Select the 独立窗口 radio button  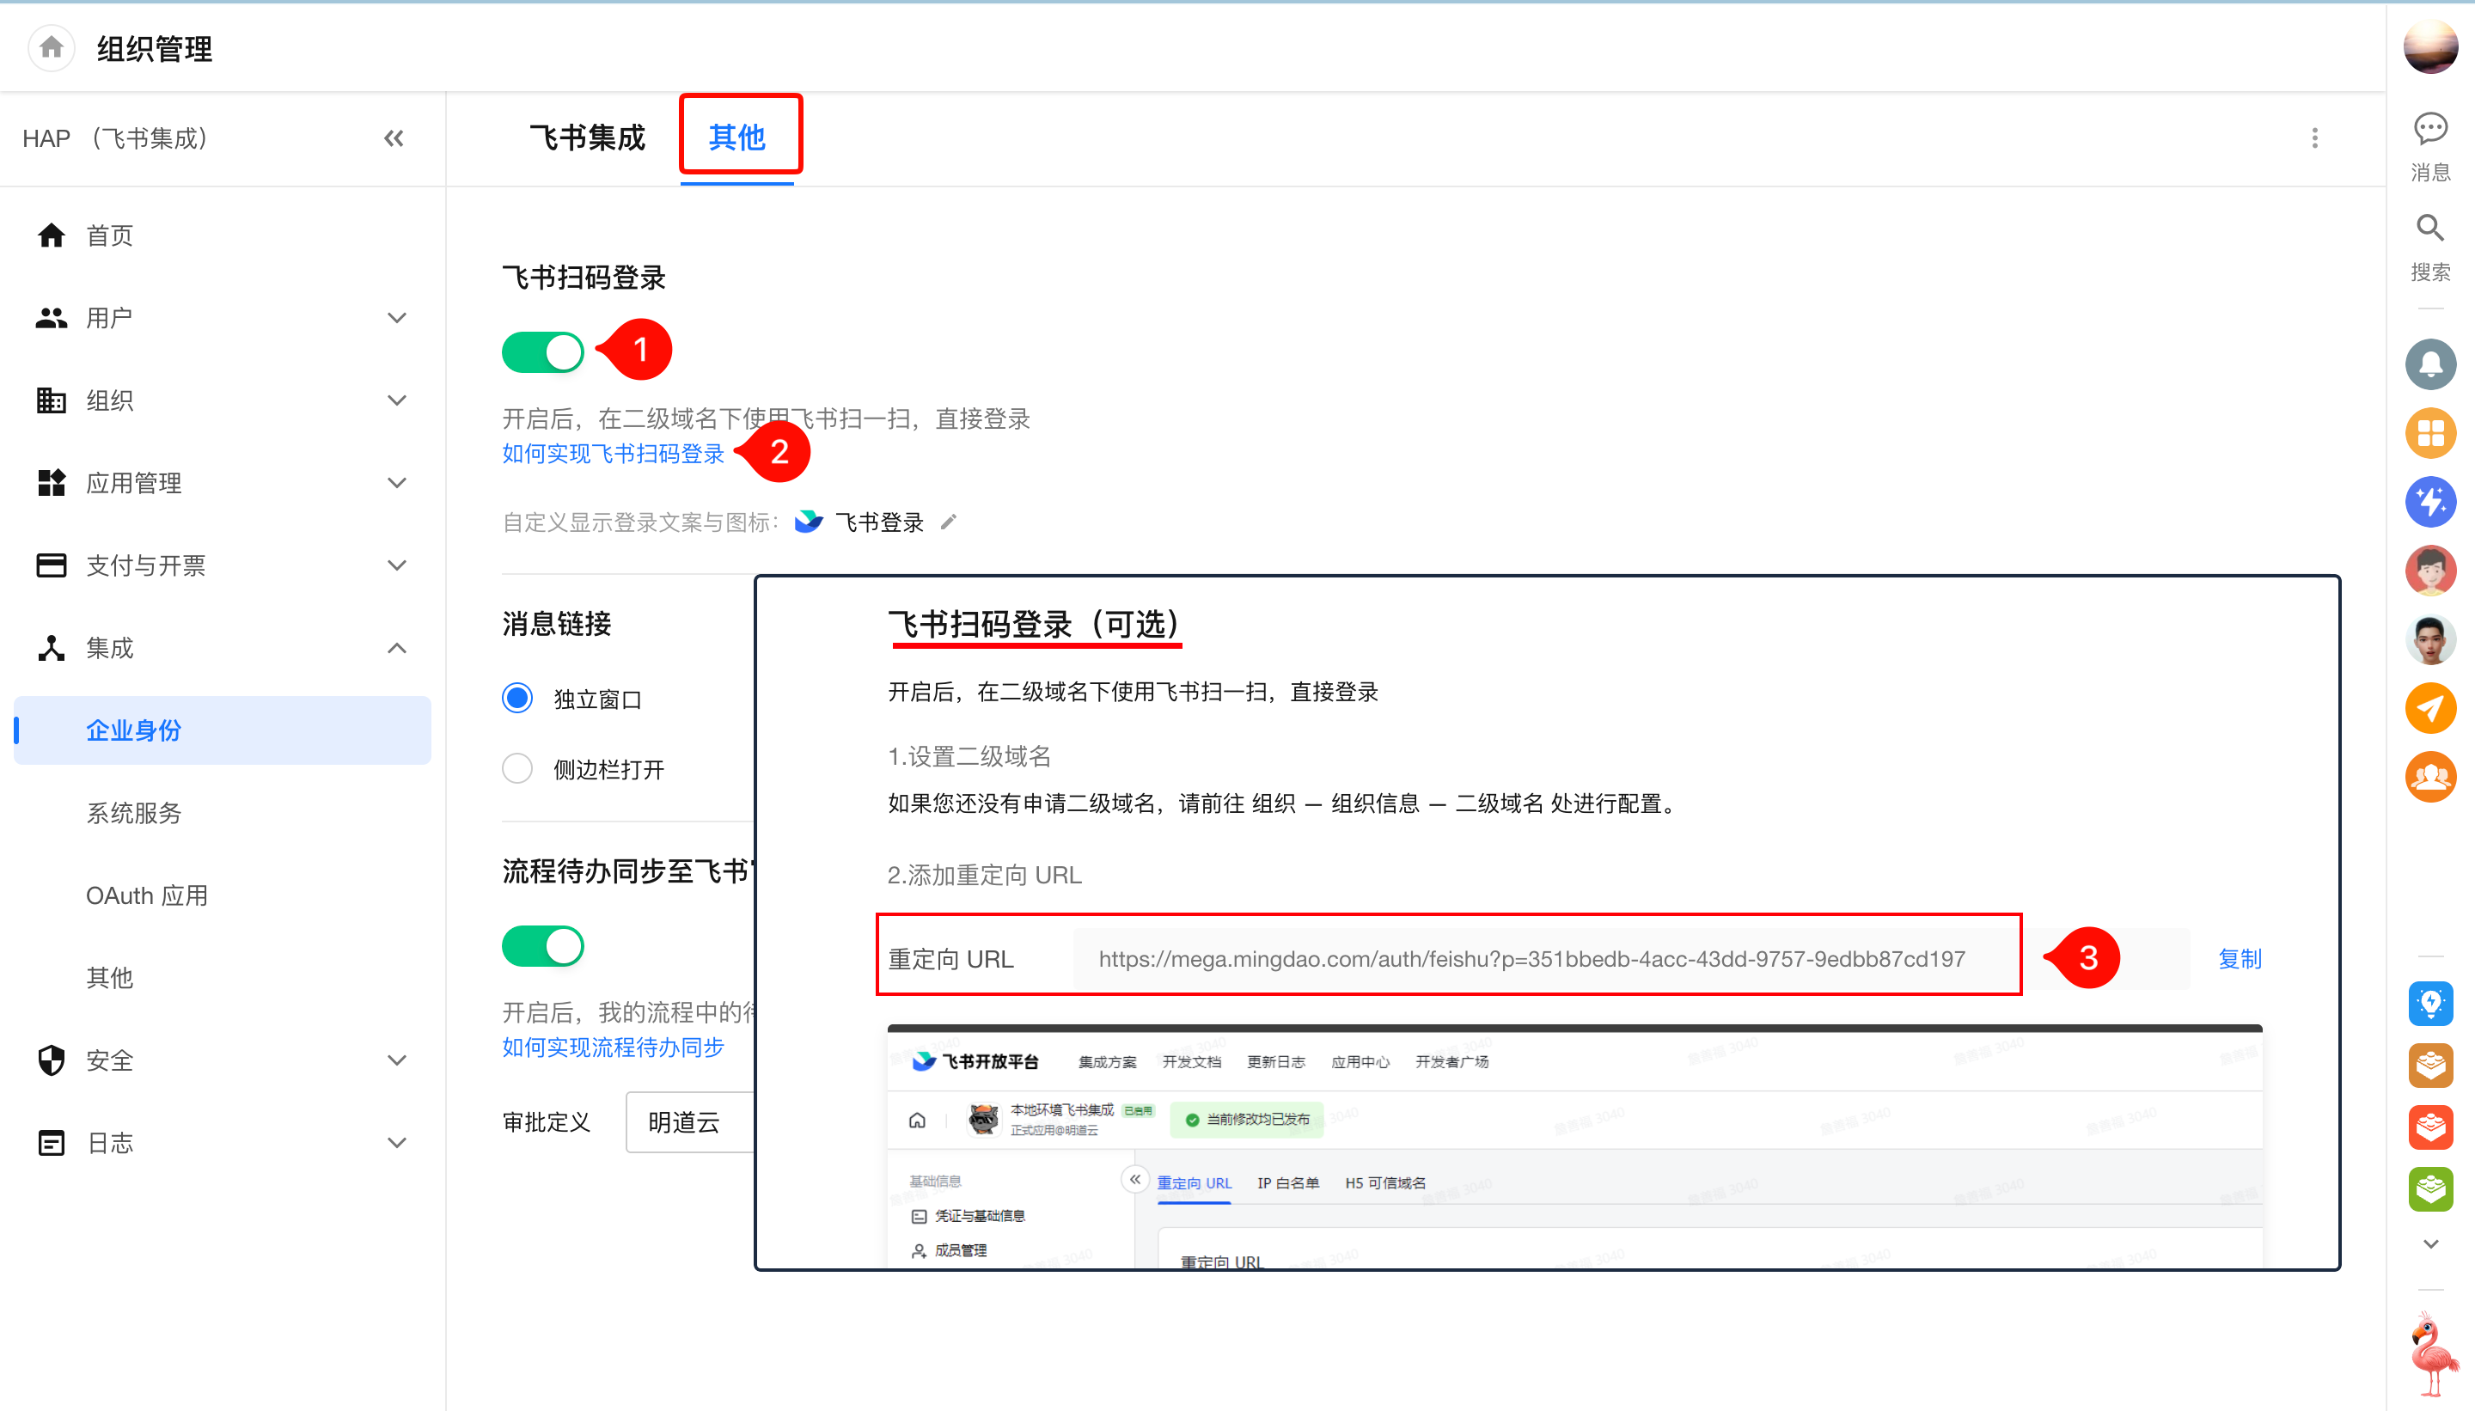point(517,698)
